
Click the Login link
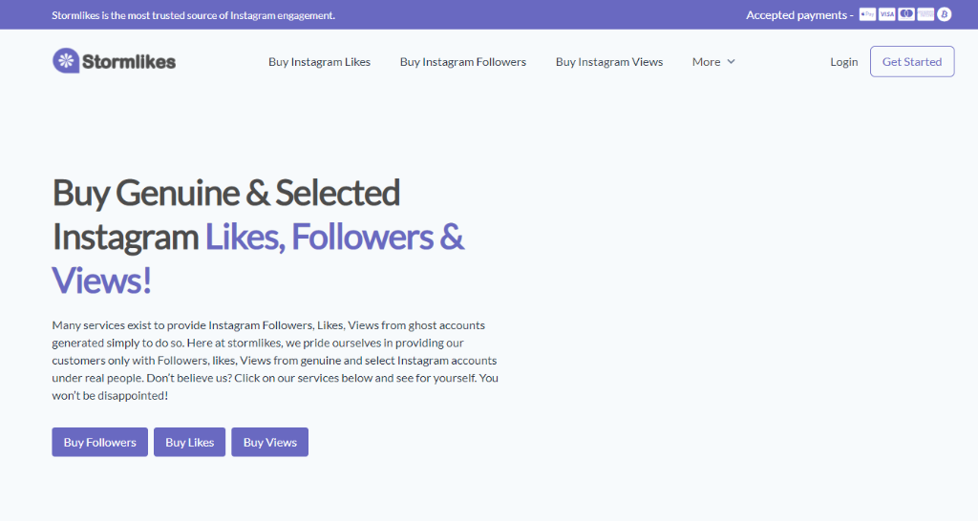(x=844, y=62)
